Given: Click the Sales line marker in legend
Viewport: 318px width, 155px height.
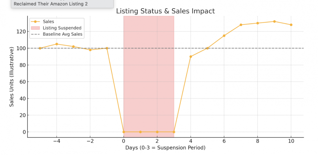Looking at the screenshot, I should (35, 22).
